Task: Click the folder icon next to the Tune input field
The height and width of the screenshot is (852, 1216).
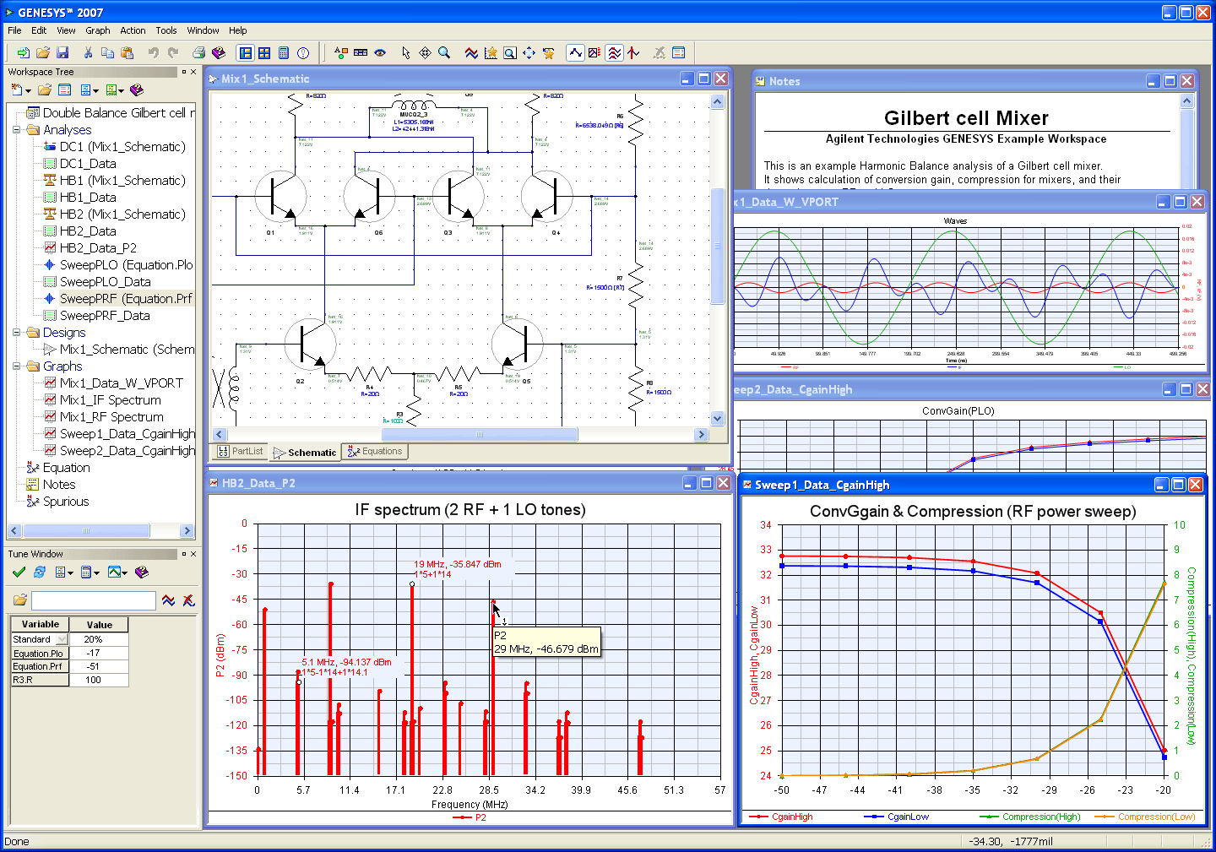Action: click(x=19, y=600)
